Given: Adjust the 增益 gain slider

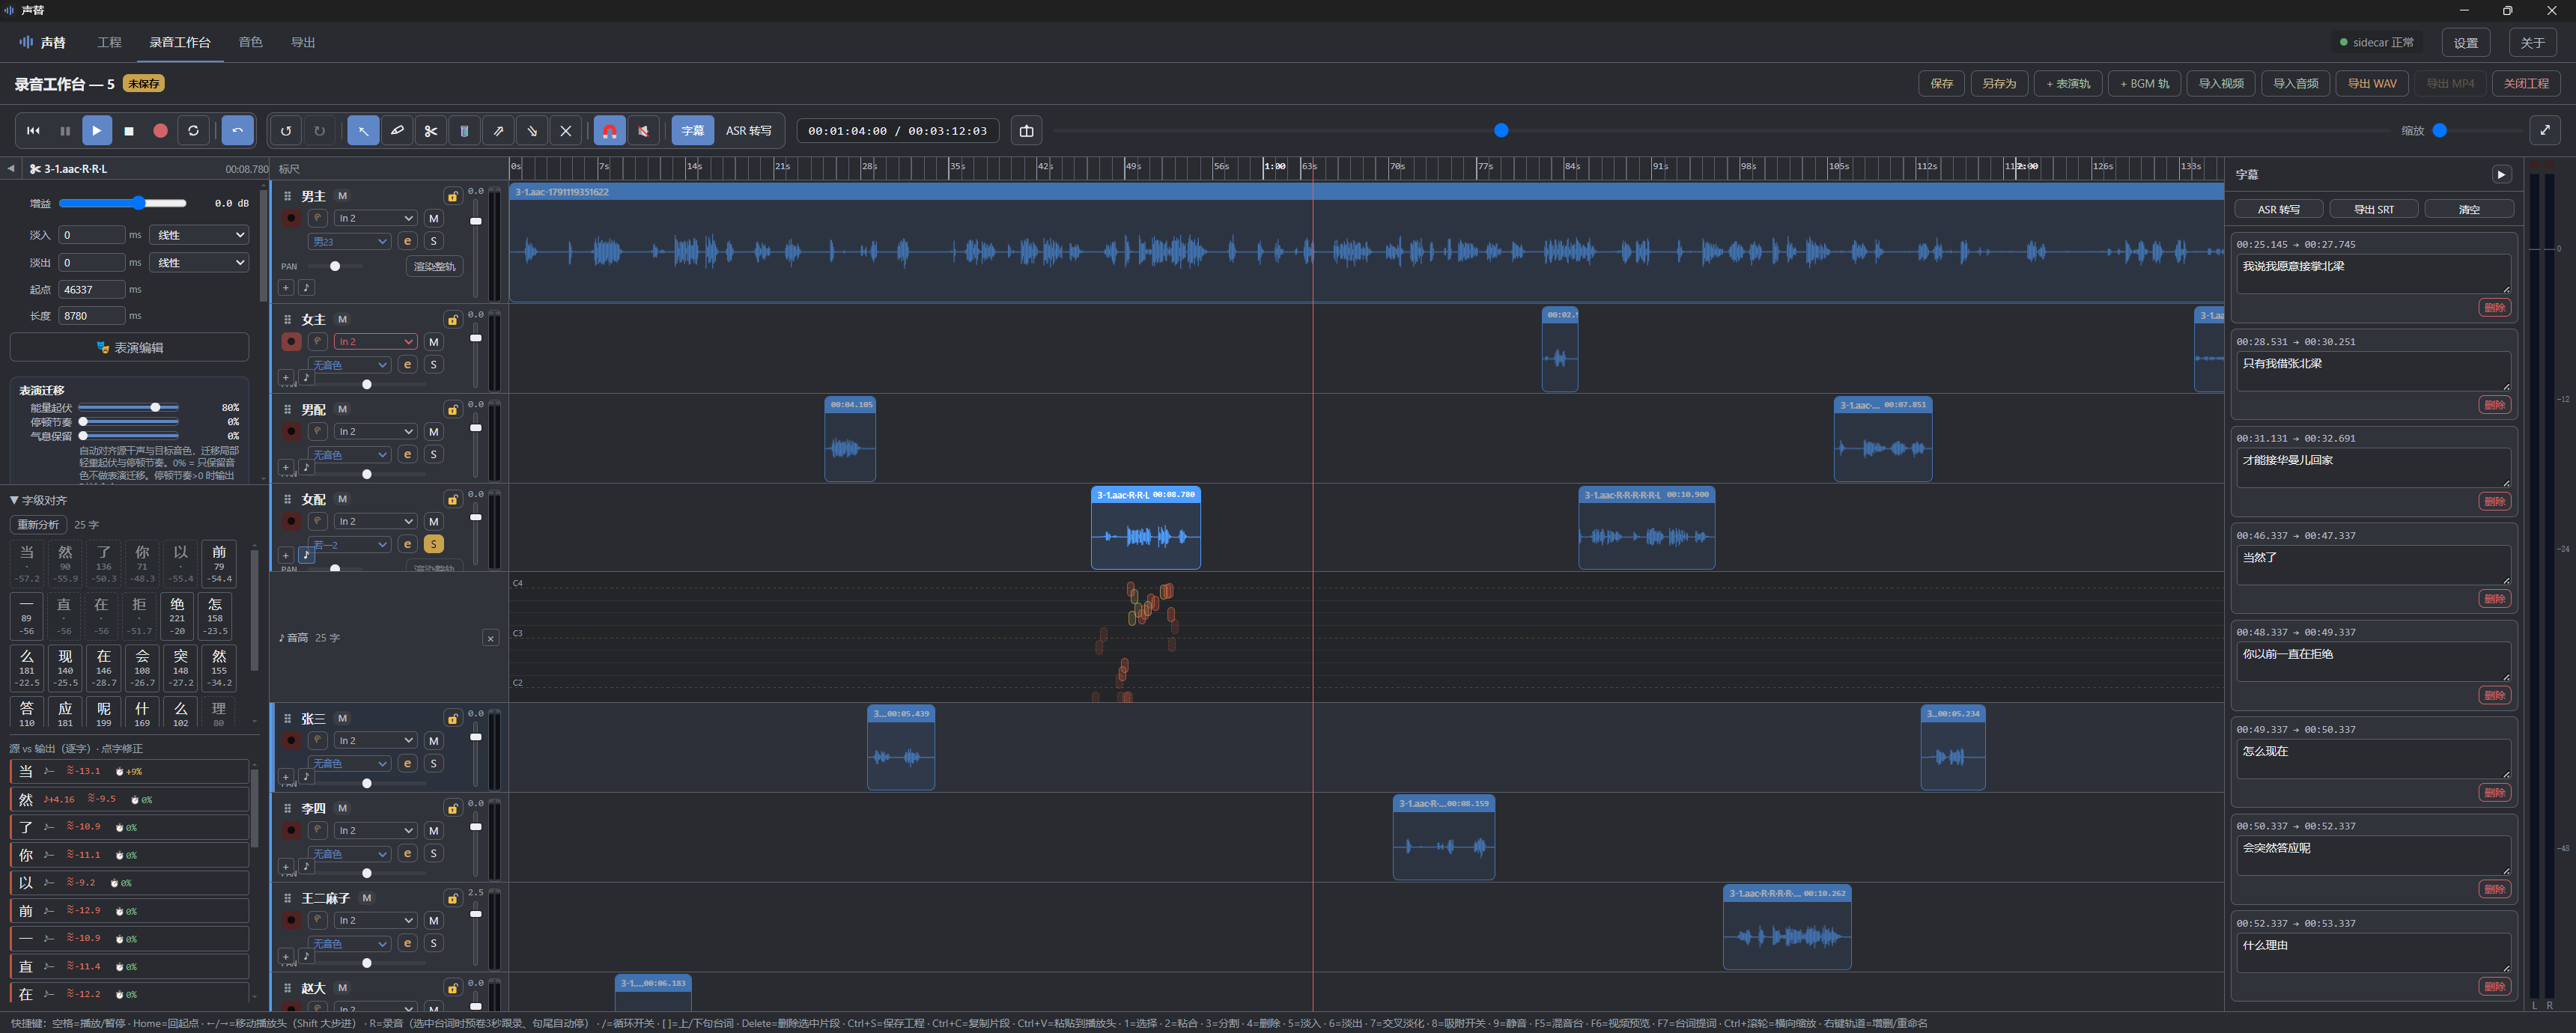Looking at the screenshot, I should click(x=122, y=203).
